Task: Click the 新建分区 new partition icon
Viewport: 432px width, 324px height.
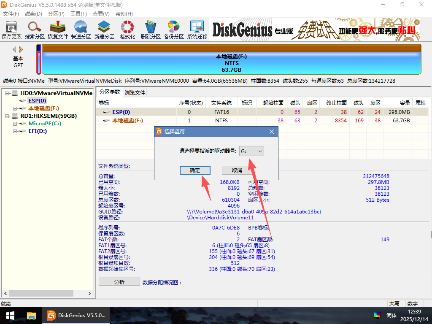Action: point(104,30)
